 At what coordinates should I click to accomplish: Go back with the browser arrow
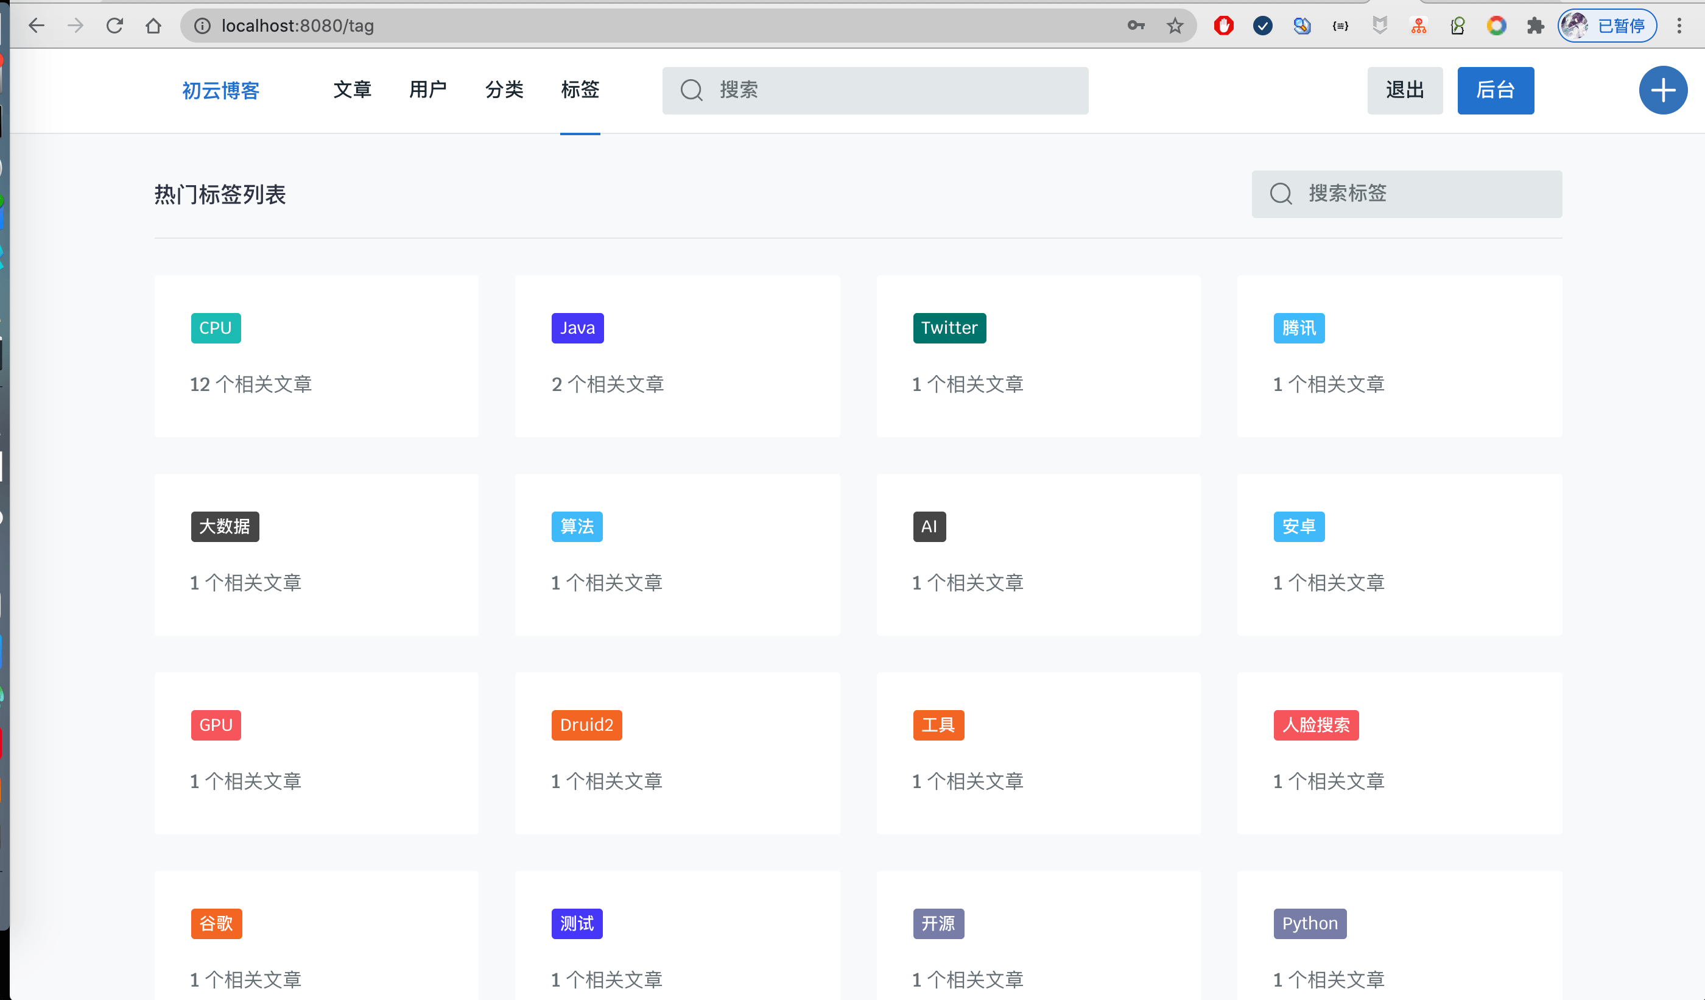point(37,26)
